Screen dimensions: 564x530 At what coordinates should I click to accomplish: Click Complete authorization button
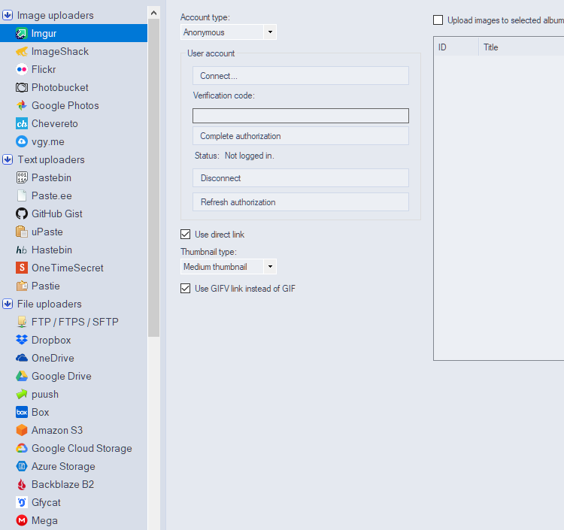[301, 136]
